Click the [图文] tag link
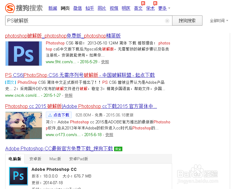 click(11, 82)
